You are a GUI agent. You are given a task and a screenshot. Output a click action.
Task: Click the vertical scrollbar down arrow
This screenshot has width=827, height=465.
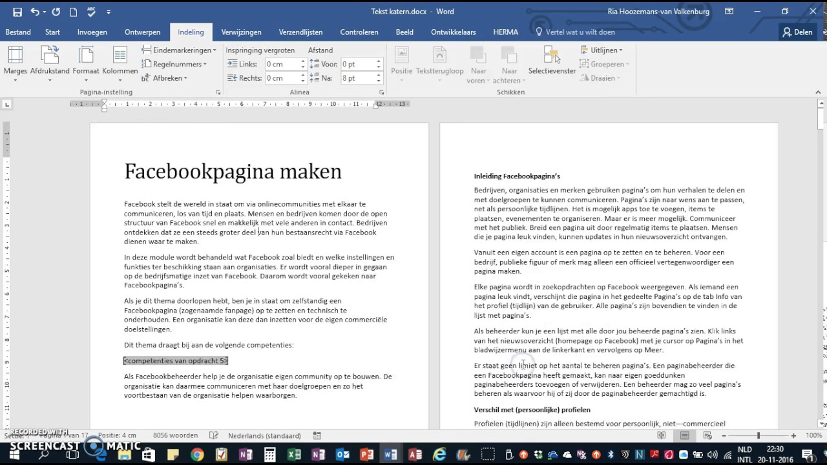coord(822,424)
